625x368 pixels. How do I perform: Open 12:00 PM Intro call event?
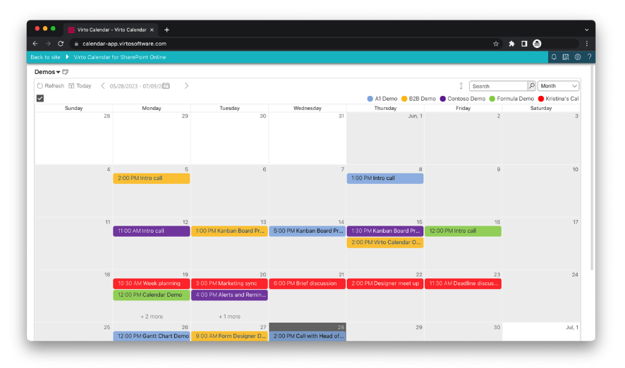click(x=463, y=231)
